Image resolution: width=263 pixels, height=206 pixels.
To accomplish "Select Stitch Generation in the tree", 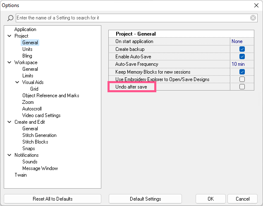I will point(39,135).
